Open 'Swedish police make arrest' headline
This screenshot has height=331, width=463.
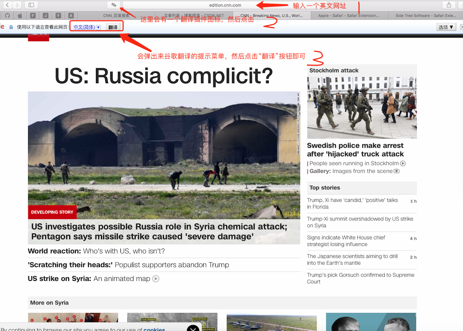(x=355, y=150)
